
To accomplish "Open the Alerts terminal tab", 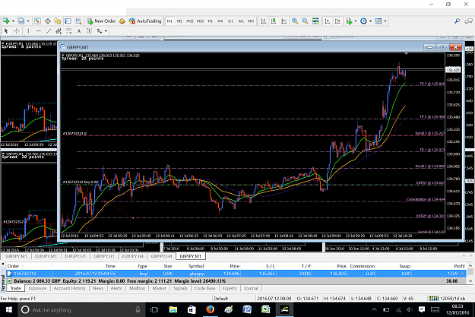I will coord(116,288).
